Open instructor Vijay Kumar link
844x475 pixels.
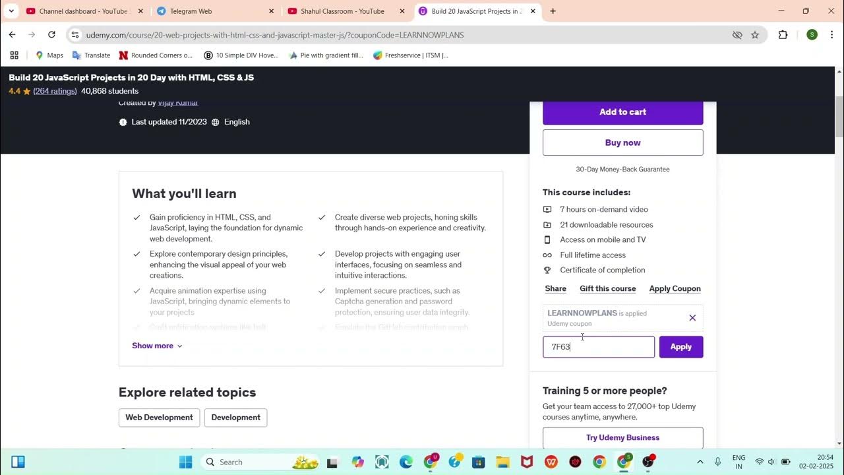pos(178,103)
